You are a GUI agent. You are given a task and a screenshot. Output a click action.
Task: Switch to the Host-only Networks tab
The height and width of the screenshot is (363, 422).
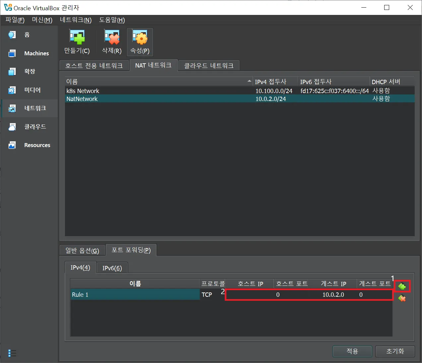(x=94, y=66)
